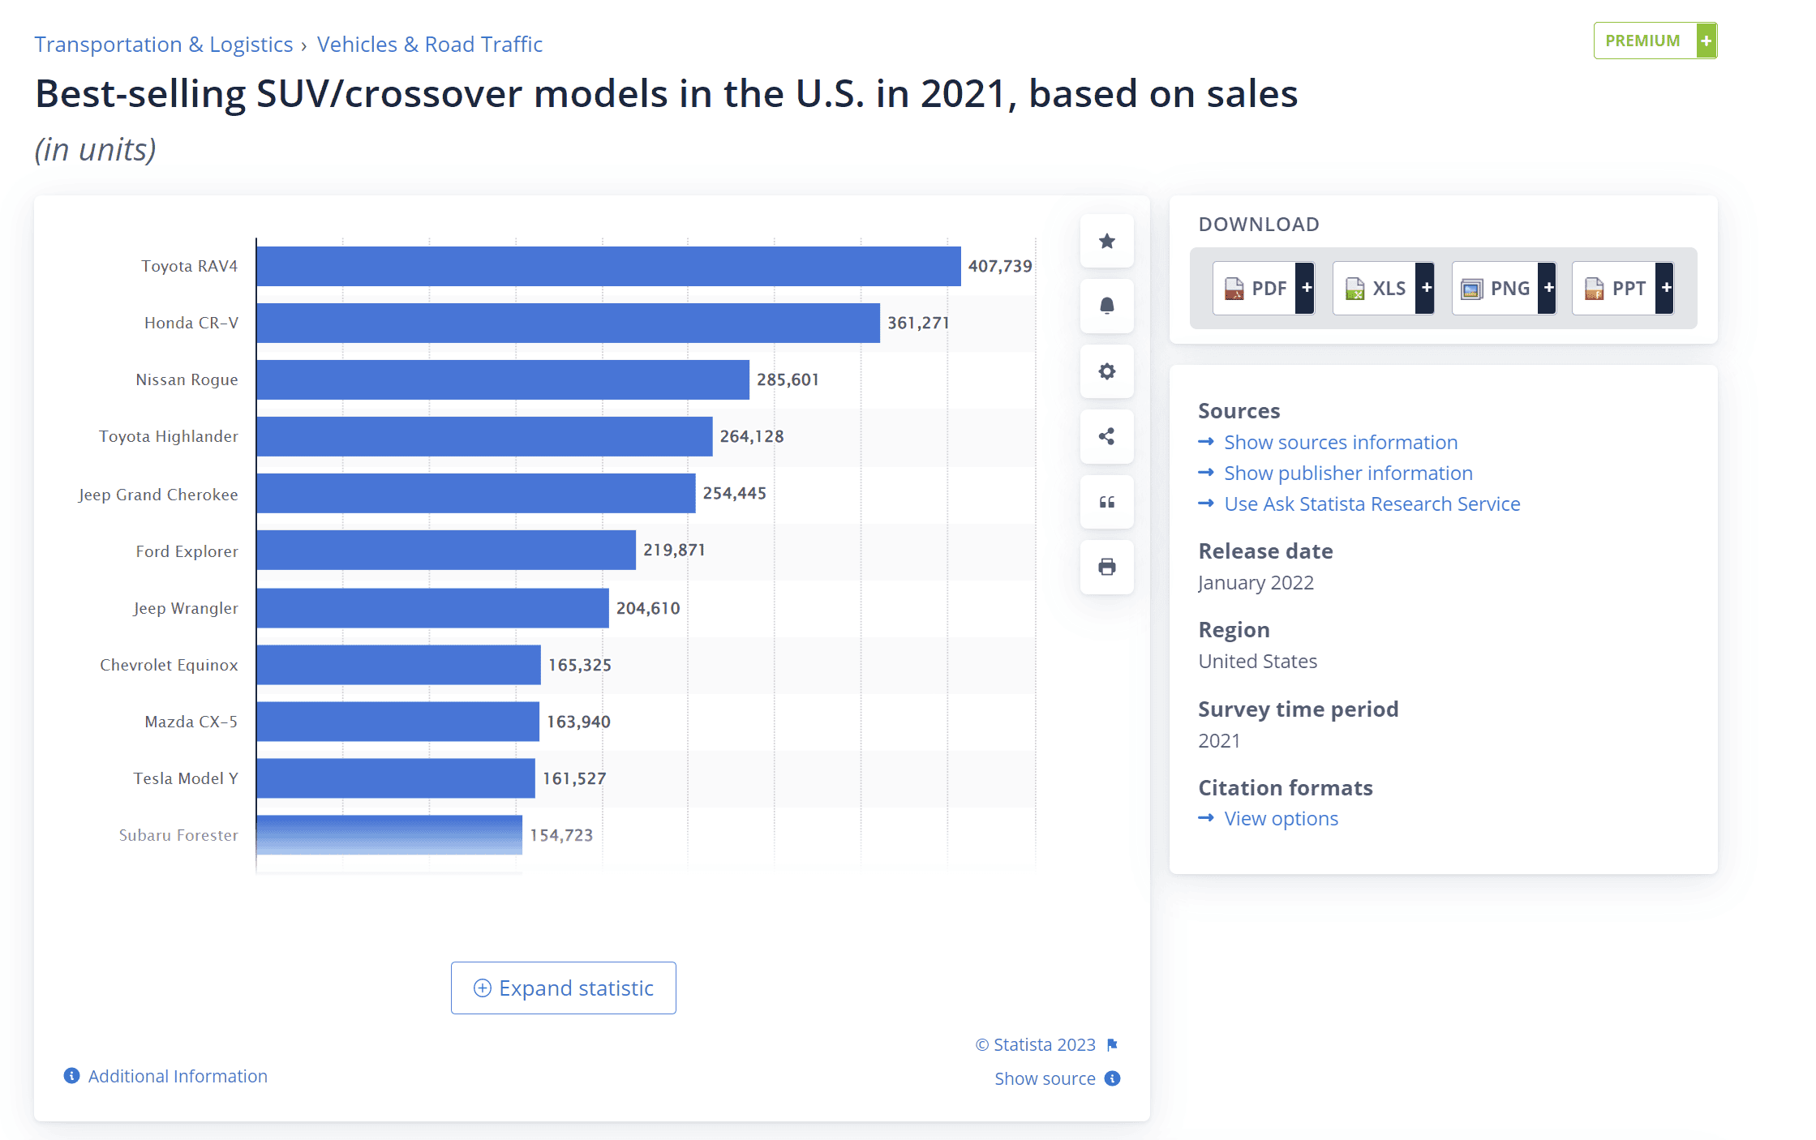Image resolution: width=1816 pixels, height=1140 pixels.
Task: Select the Jeep Grand Cherokee bar
Action: coord(476,493)
